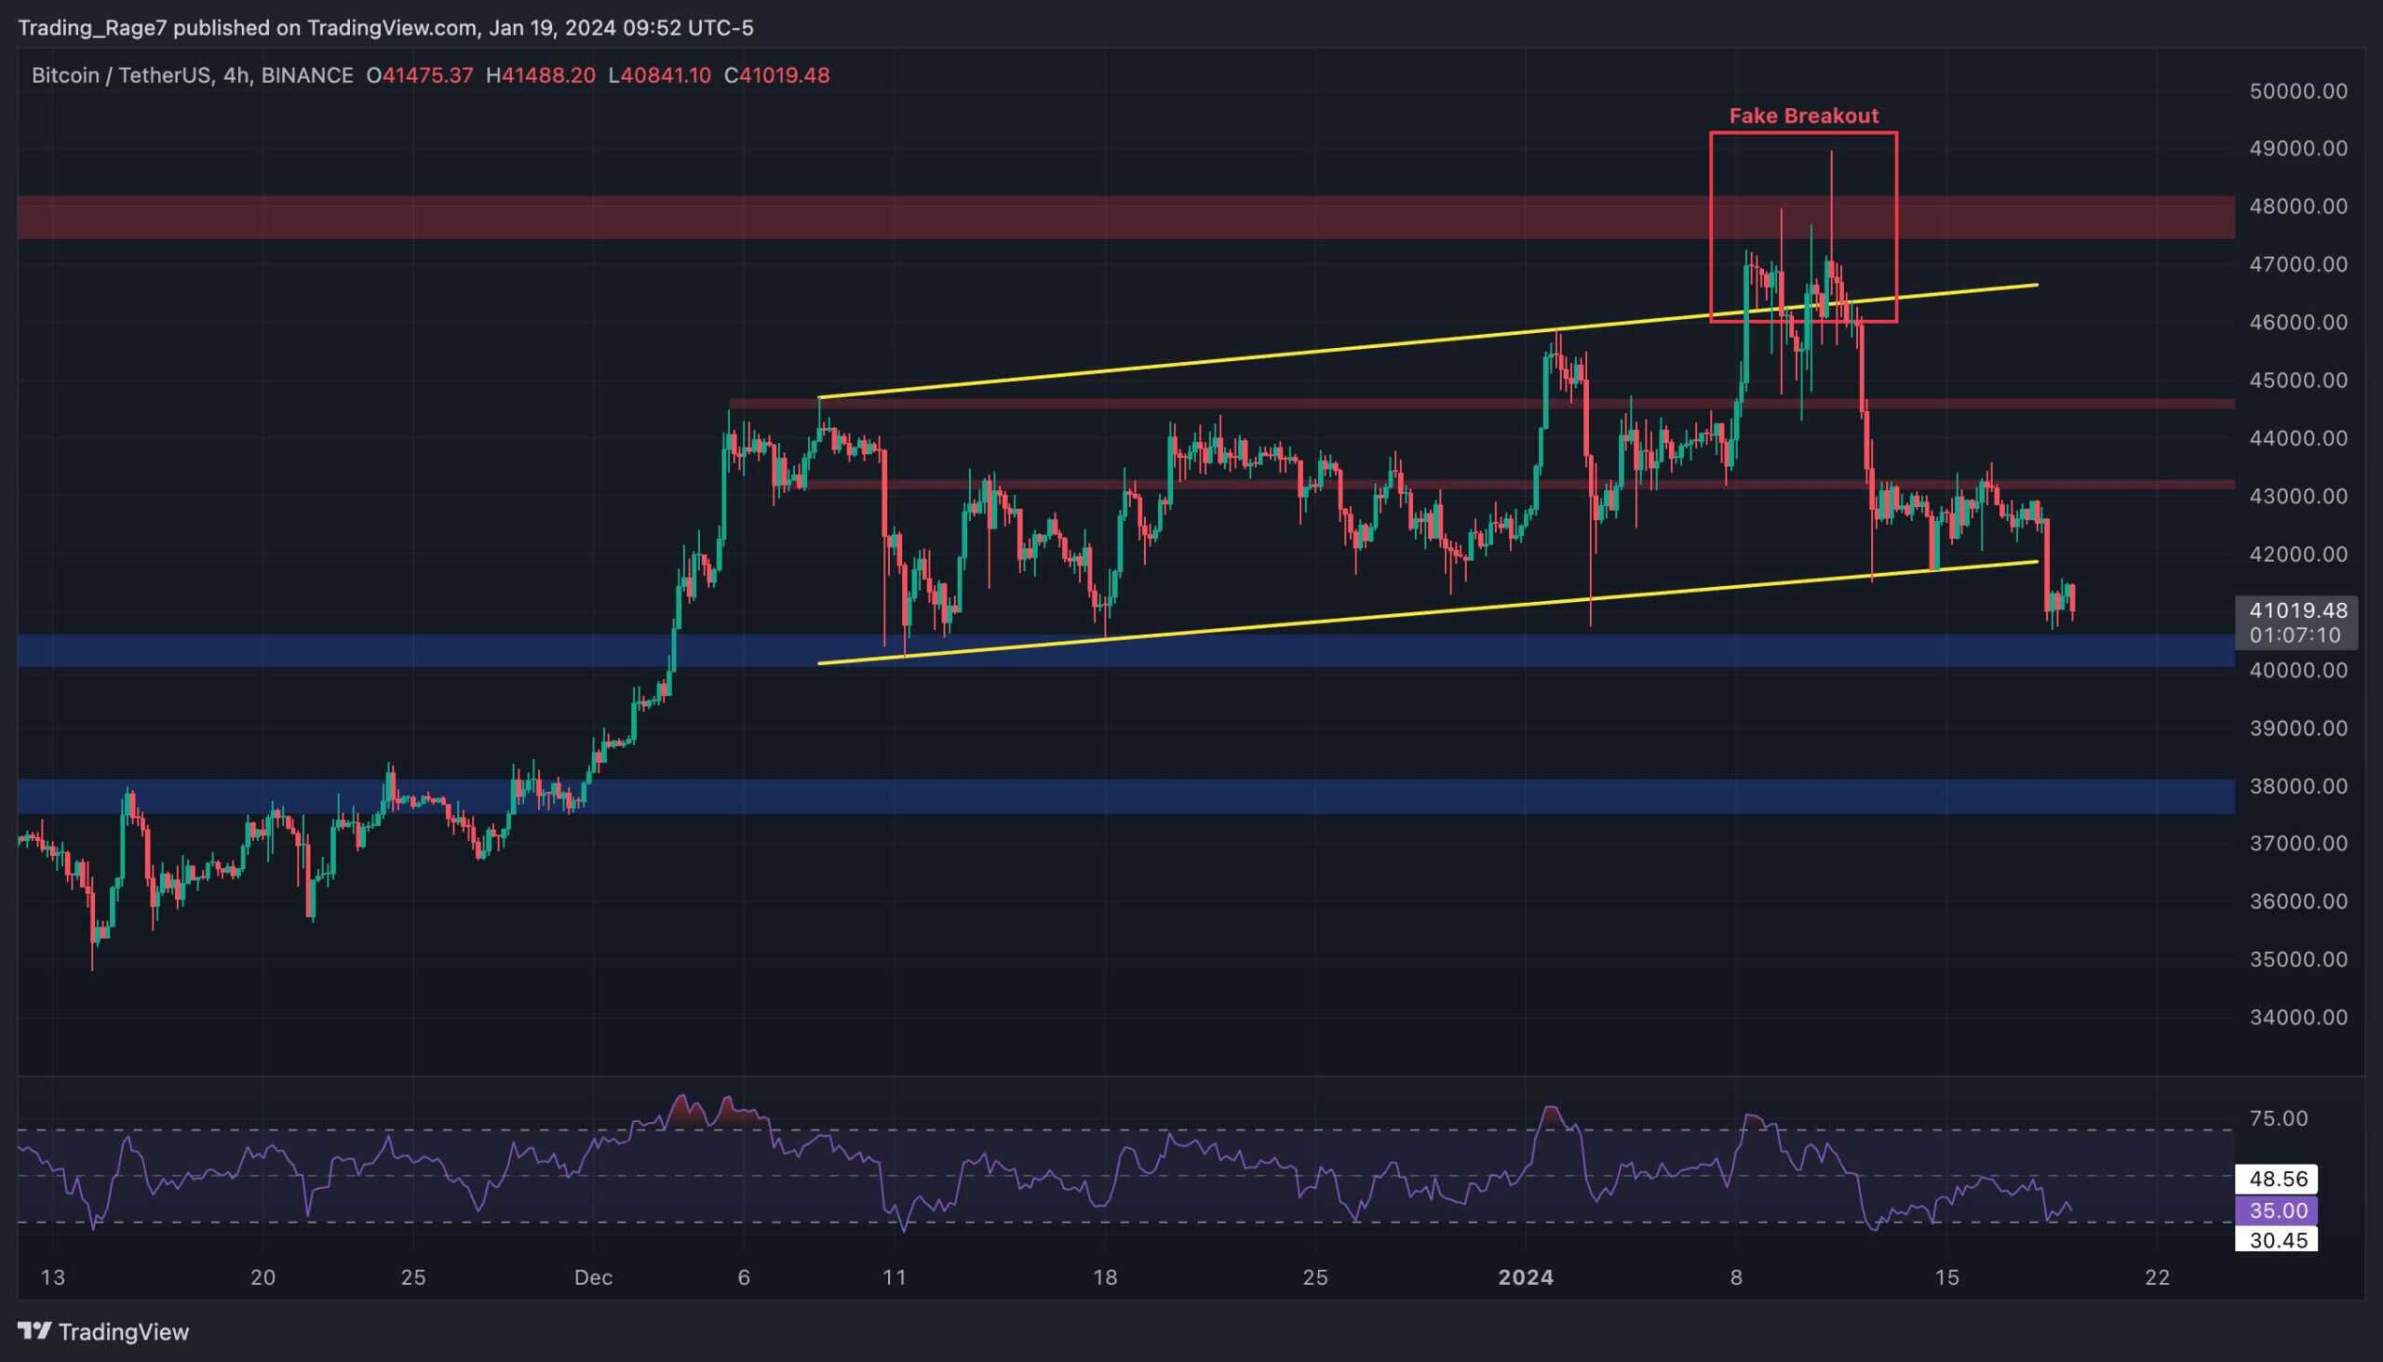The image size is (2383, 1362).
Task: Click the 50000.00 price axis label
Action: 2297,91
